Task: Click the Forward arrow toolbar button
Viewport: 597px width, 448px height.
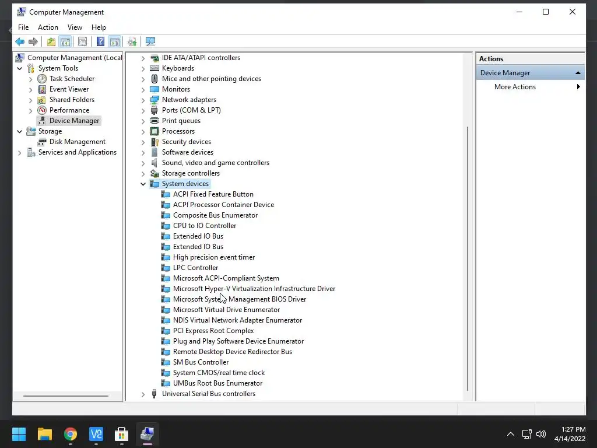Action: [x=33, y=41]
